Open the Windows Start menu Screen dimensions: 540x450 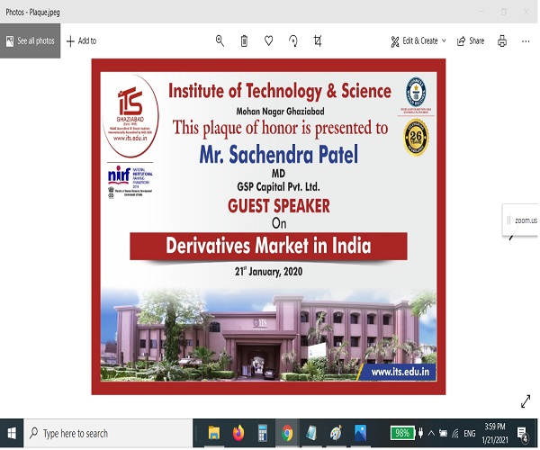(x=12, y=434)
